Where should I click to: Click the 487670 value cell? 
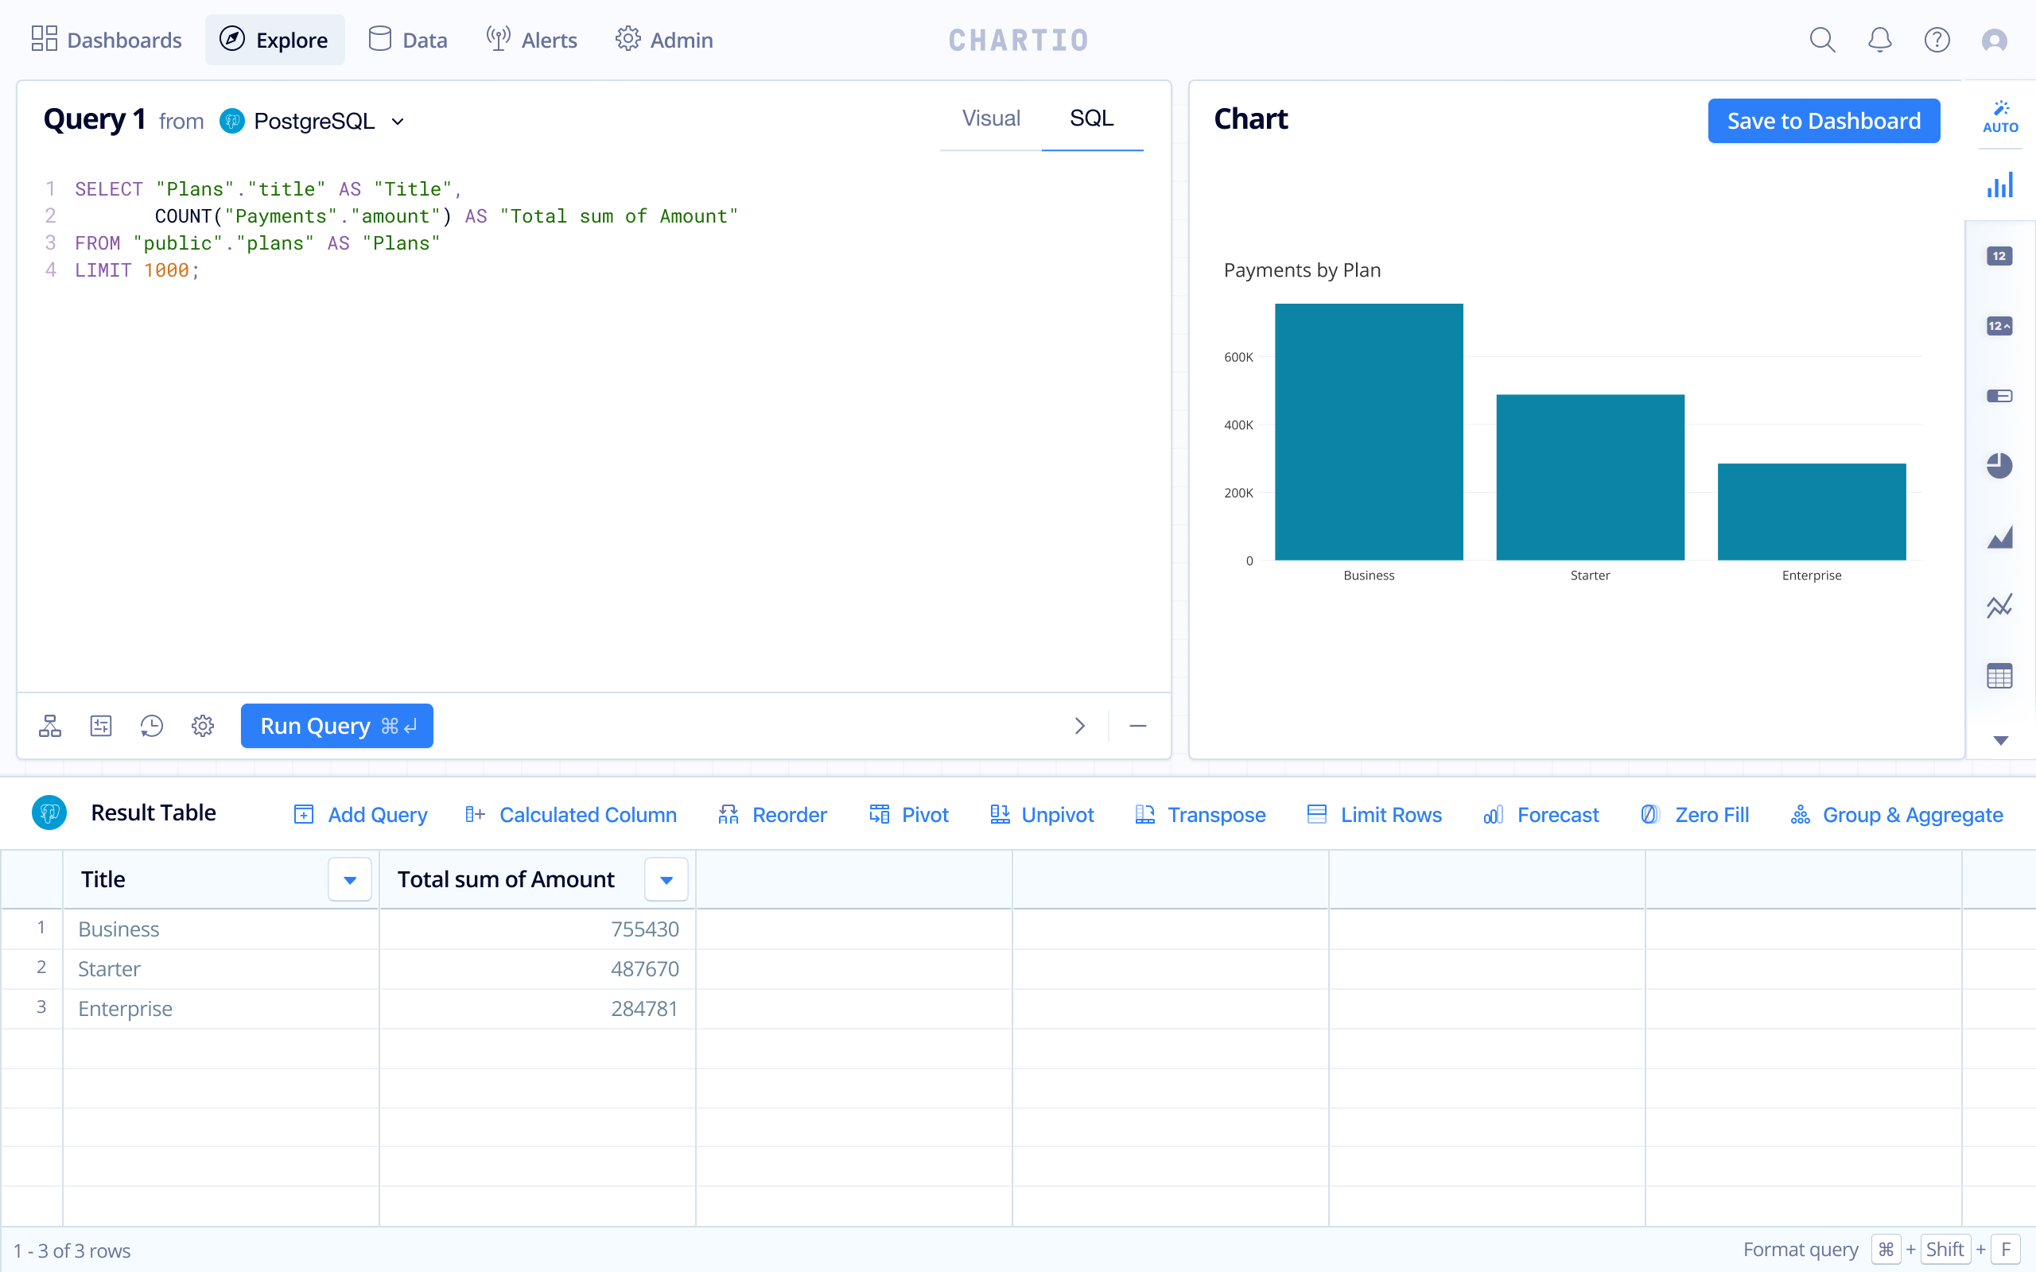538,968
